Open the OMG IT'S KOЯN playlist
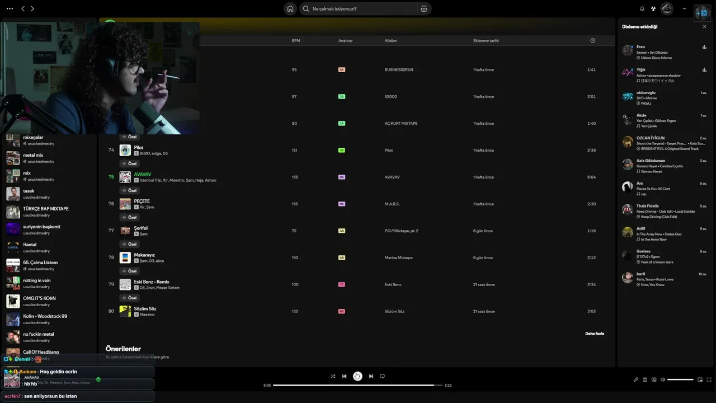The height and width of the screenshot is (403, 716). click(x=49, y=301)
